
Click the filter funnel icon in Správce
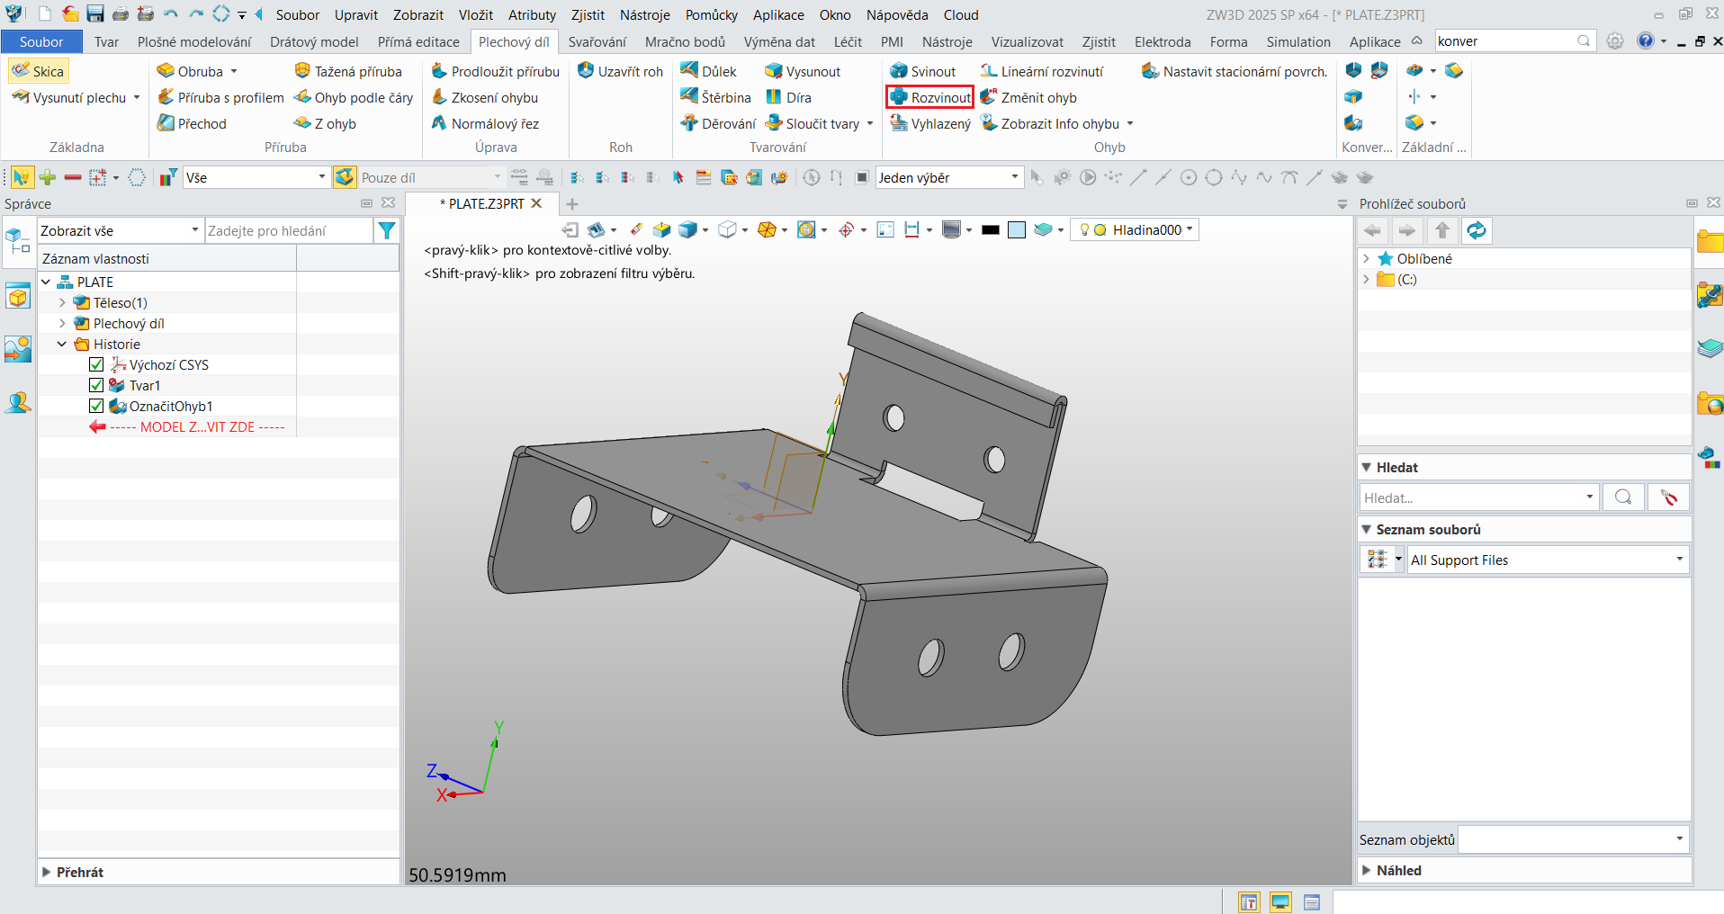387,230
